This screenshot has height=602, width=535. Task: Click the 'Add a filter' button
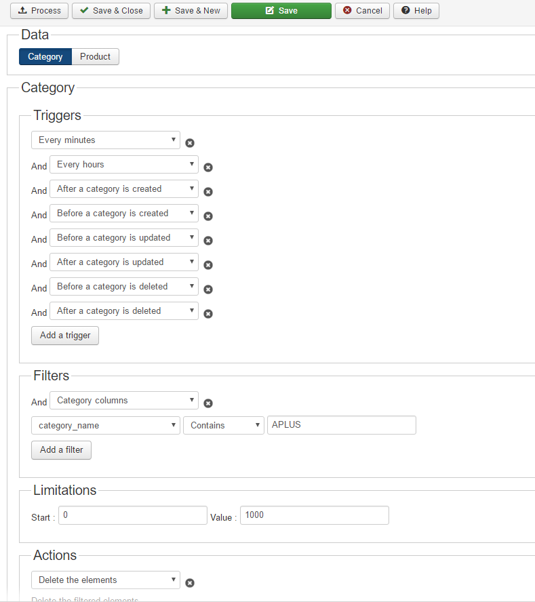click(x=61, y=450)
